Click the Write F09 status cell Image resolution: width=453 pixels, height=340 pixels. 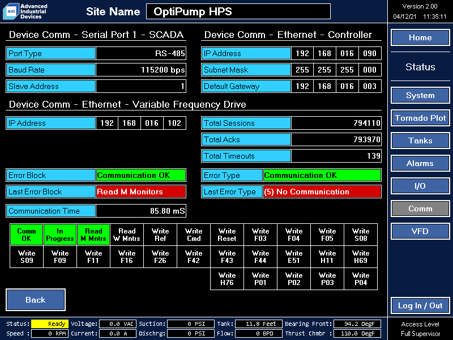[60, 257]
